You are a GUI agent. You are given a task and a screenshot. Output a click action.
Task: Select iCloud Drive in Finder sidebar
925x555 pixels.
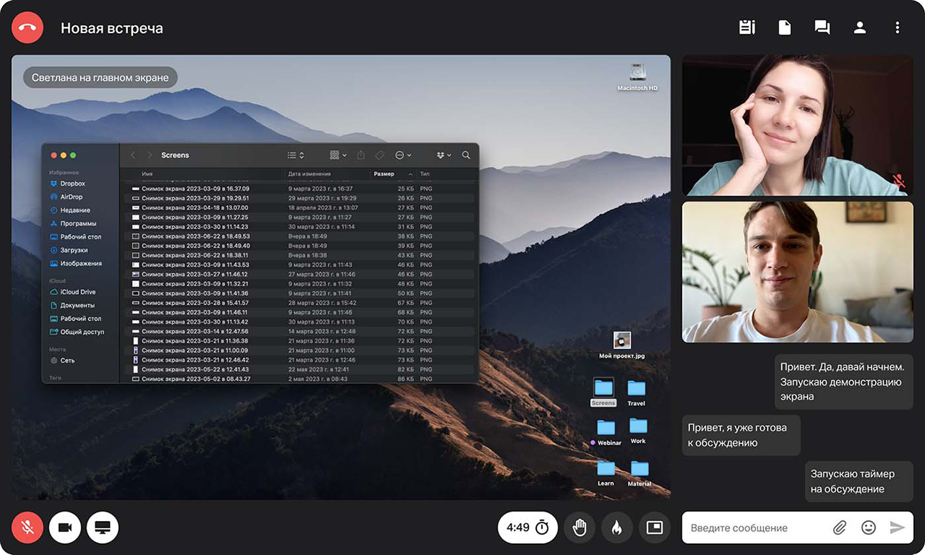click(x=77, y=292)
